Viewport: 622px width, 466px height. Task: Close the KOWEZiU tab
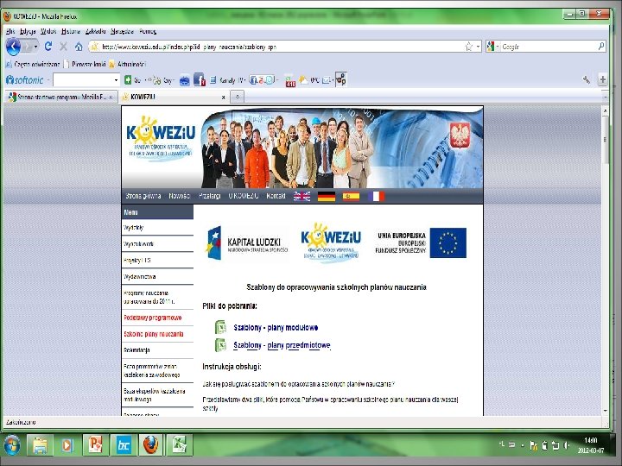click(224, 97)
